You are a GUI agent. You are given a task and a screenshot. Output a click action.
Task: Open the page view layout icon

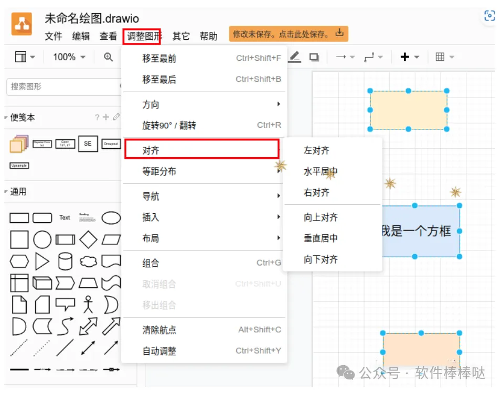[21, 57]
